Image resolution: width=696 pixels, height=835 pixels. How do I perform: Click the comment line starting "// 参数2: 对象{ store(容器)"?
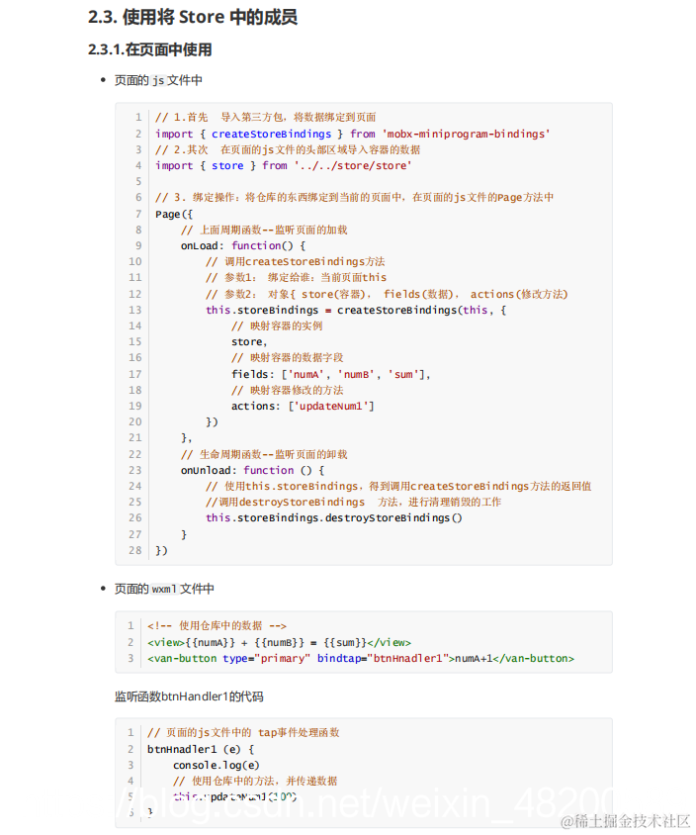(387, 294)
